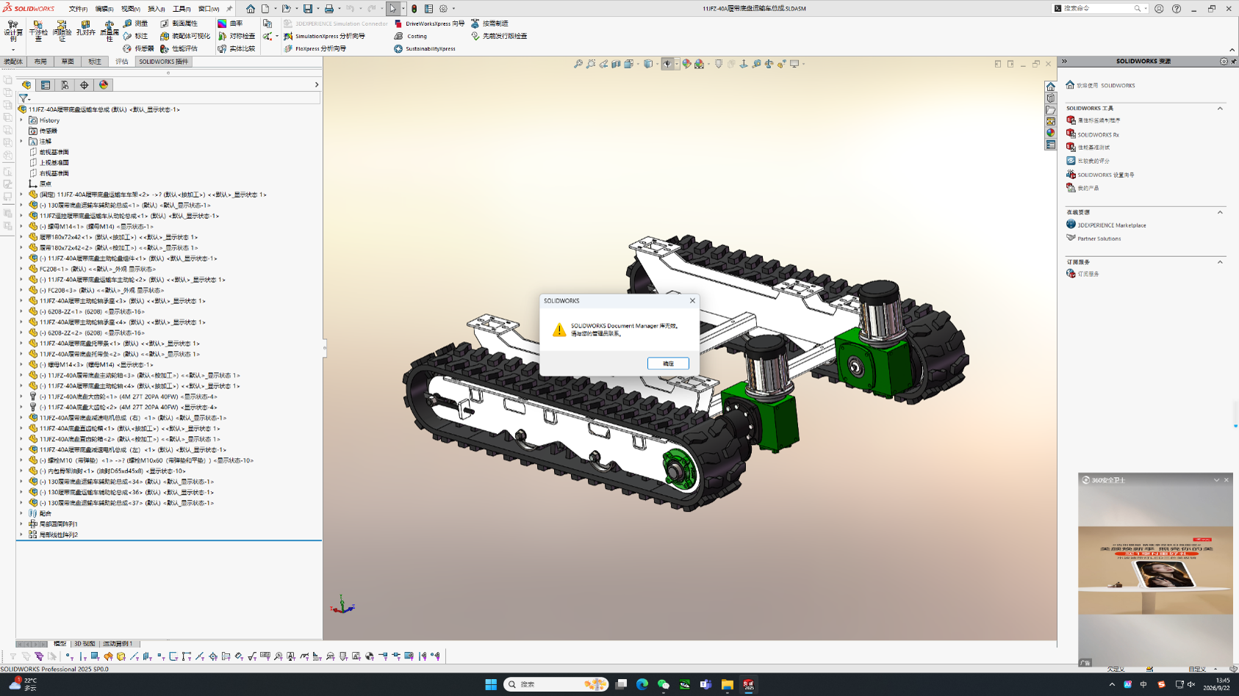Open the 工具 menu

coord(181,9)
